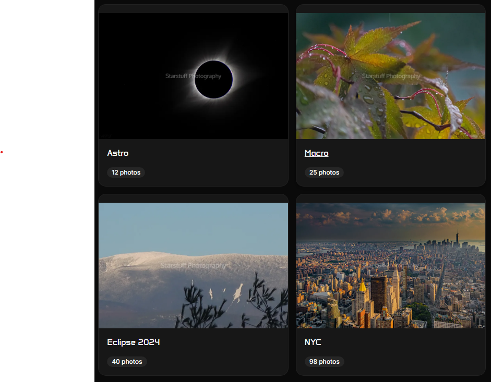491x382 pixels.
Task: Click the Eclipse 2024 album title
Action: [x=133, y=342]
